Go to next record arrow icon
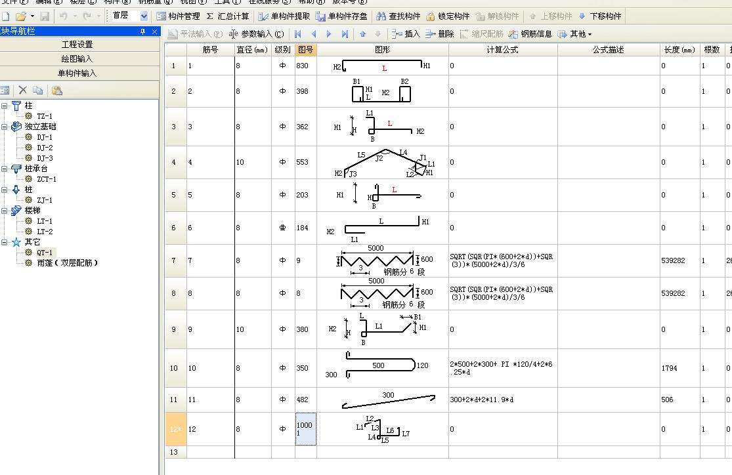This screenshot has width=732, height=475. (x=329, y=34)
